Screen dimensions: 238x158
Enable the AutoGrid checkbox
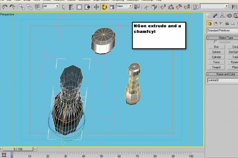point(215,42)
